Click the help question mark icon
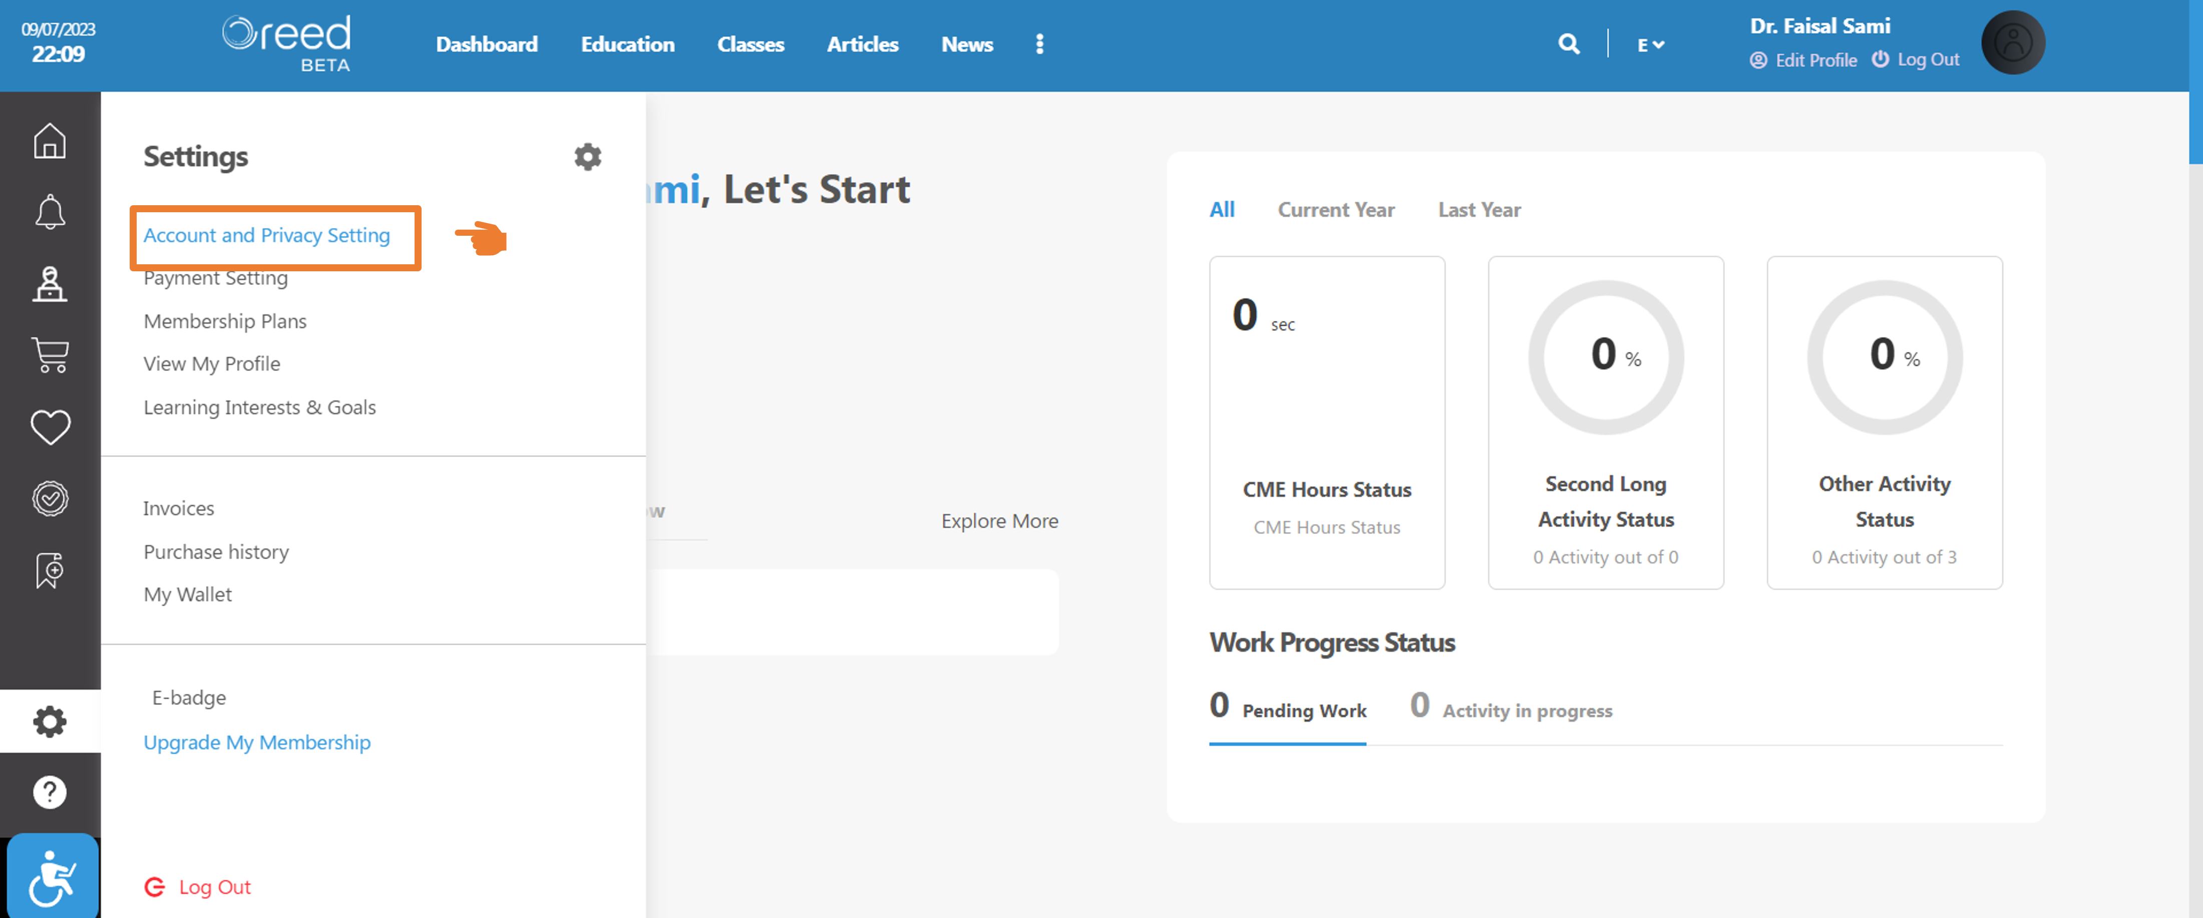 50,792
